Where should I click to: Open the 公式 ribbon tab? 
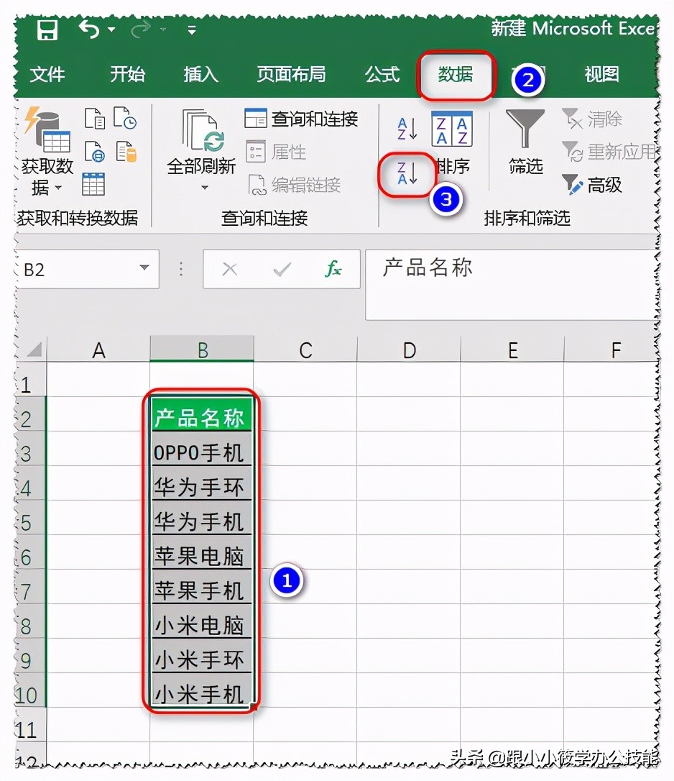[382, 74]
